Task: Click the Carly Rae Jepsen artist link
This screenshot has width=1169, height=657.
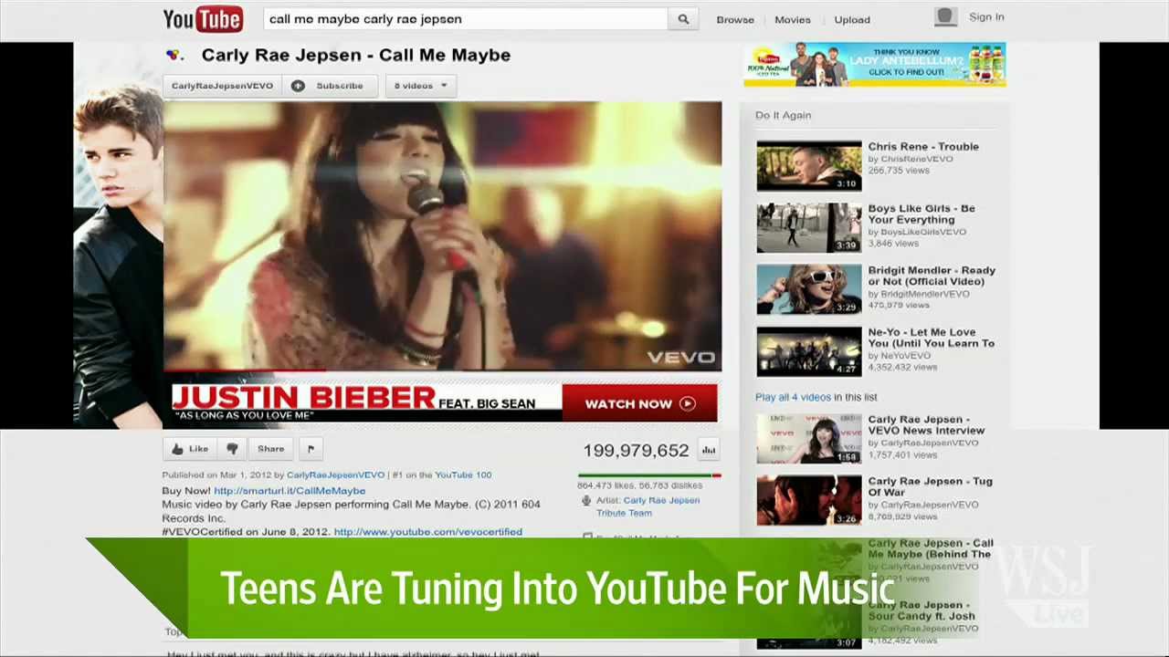Action: [x=661, y=500]
